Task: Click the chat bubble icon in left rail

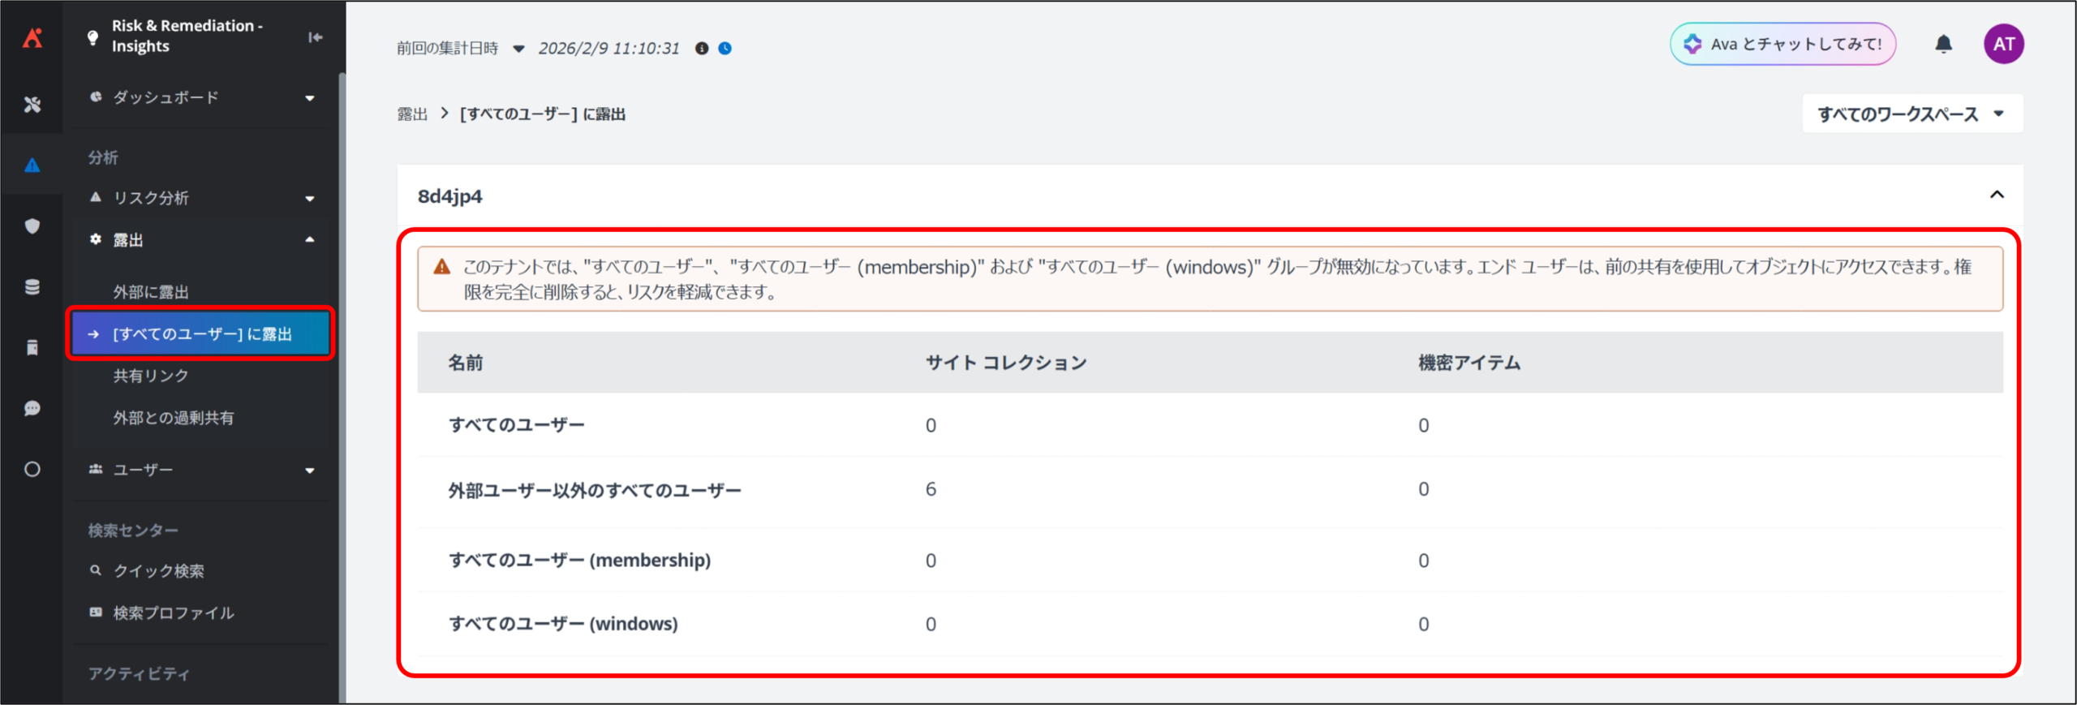Action: [32, 408]
